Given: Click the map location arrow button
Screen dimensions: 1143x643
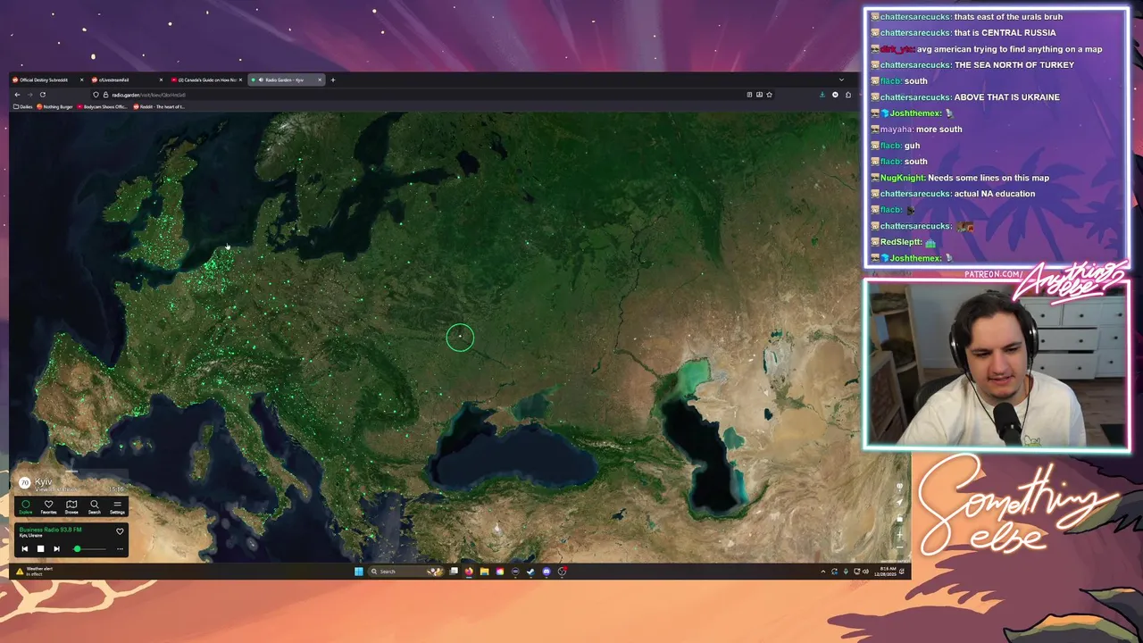Looking at the screenshot, I should point(899,503).
